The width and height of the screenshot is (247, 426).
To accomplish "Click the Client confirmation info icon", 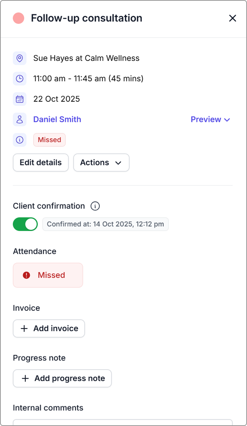I will (x=95, y=206).
